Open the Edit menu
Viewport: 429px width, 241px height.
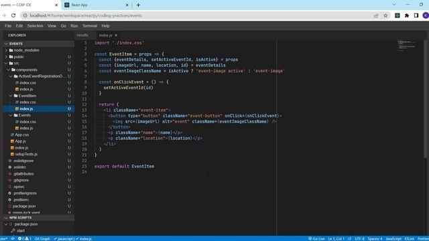click(x=19, y=25)
